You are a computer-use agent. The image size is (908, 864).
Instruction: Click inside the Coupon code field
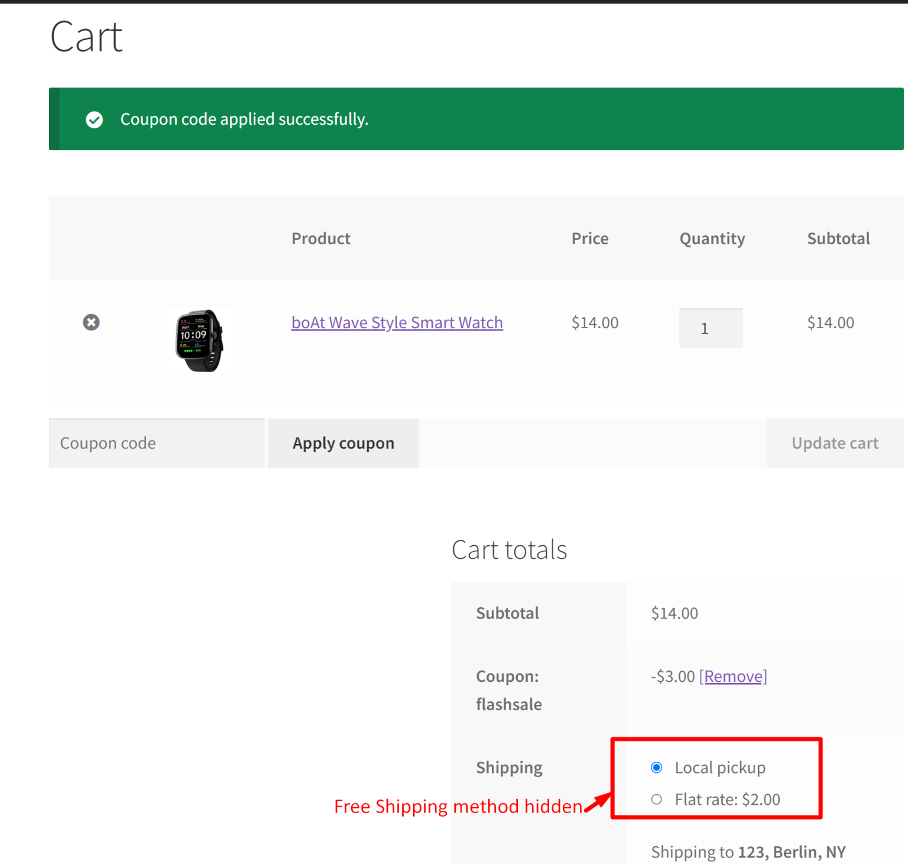156,443
